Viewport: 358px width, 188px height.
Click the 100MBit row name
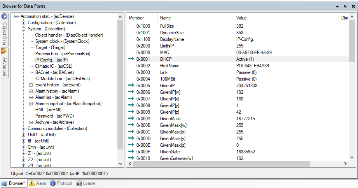point(168,79)
